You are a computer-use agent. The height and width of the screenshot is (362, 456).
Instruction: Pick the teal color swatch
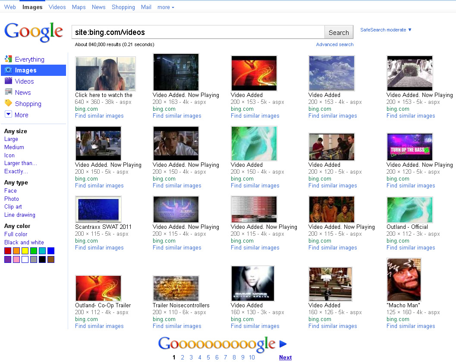click(42, 251)
